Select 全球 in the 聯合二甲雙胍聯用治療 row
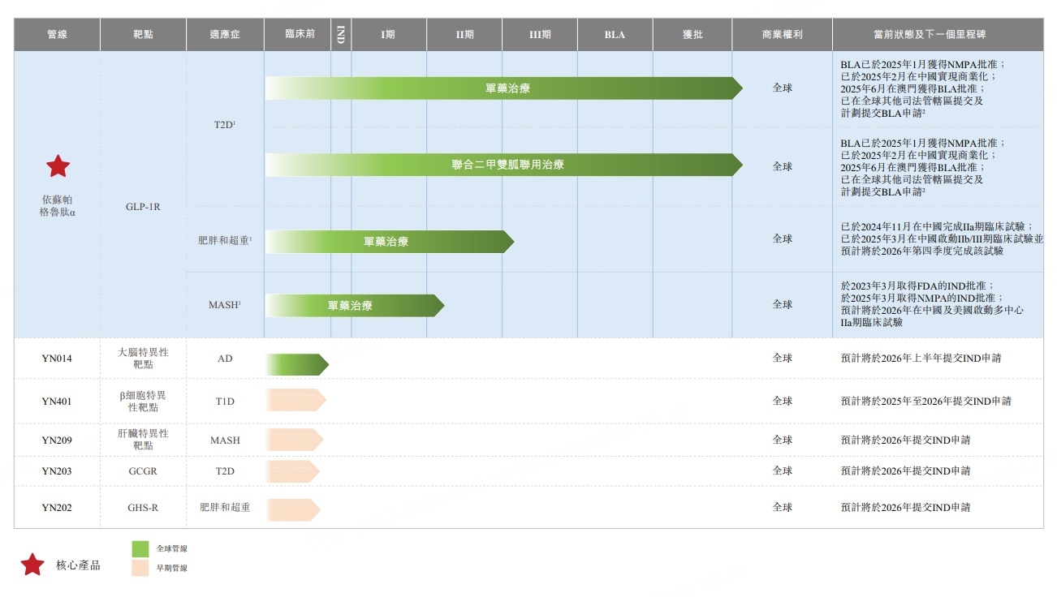This screenshot has width=1057, height=597. (x=783, y=166)
